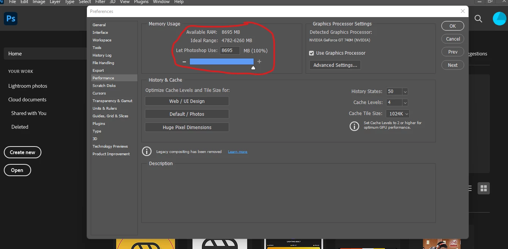The width and height of the screenshot is (508, 249).
Task: Open the View menu
Action: coord(125,2)
